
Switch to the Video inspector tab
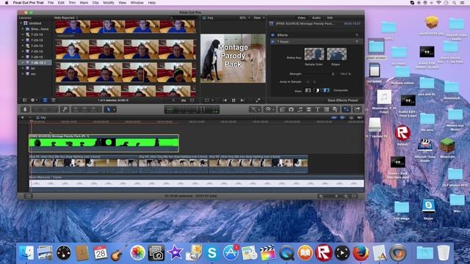click(x=301, y=18)
